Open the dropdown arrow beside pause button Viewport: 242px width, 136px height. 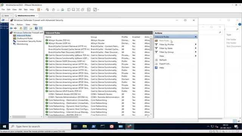[42, 10]
